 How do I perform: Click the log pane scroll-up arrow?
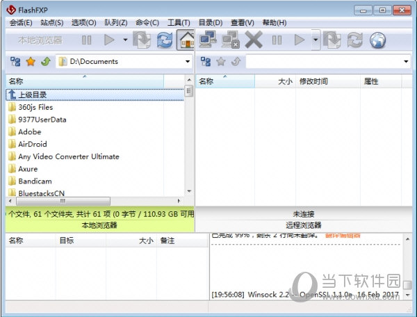click(x=407, y=239)
